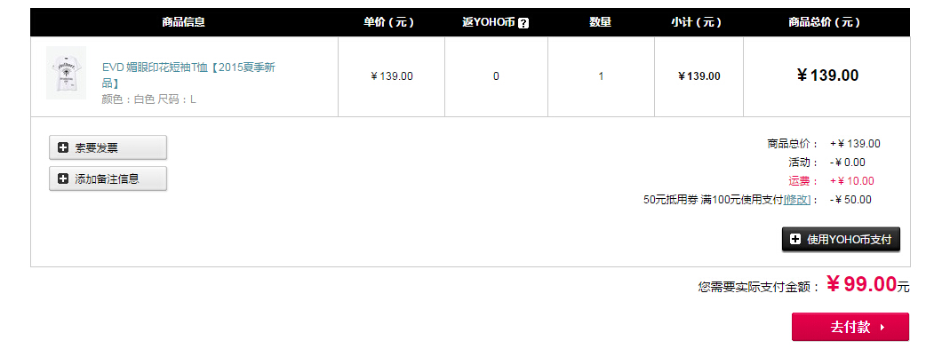Image resolution: width=942 pixels, height=357 pixels.
Task: Expand the 索要发票 invoice section
Action: pos(108,147)
